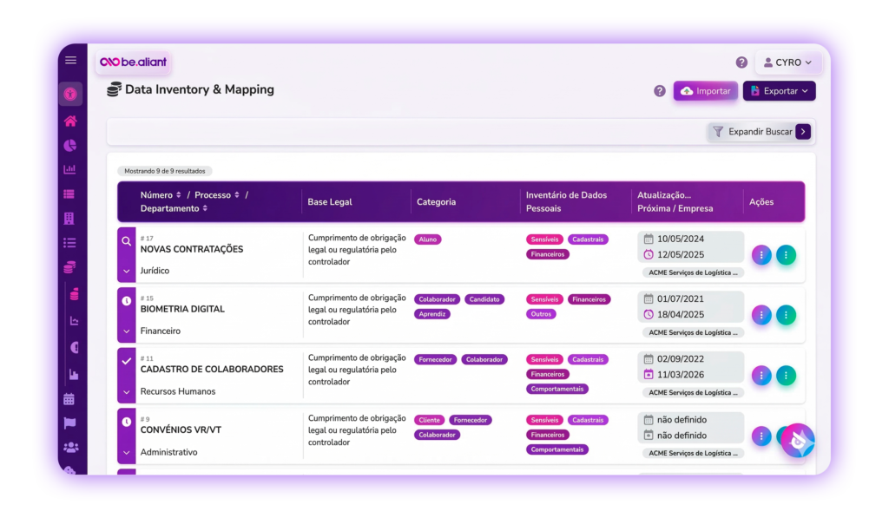Click the be.aliant logo

134,62
